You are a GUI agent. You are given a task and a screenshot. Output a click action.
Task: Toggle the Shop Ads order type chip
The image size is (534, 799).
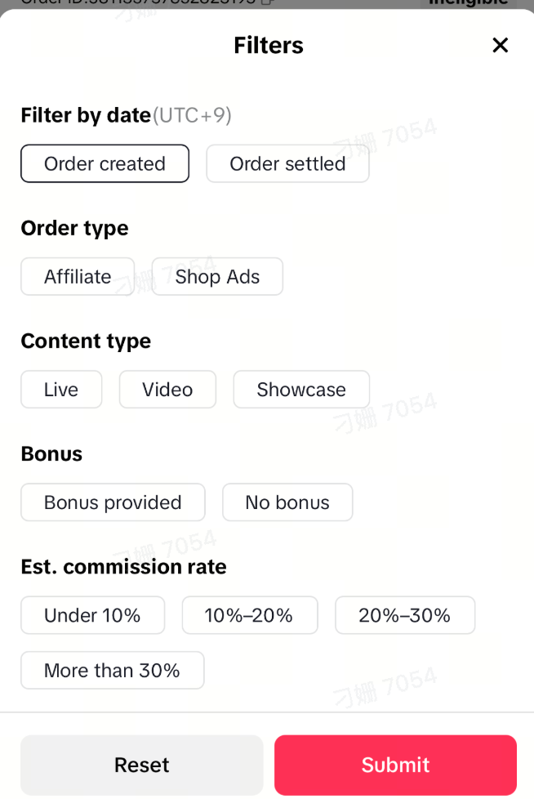[x=217, y=276]
